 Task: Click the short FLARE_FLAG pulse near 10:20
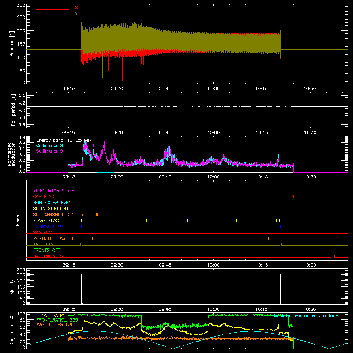coord(278,220)
